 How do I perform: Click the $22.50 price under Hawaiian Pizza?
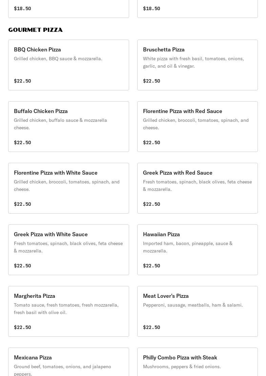[x=151, y=266]
